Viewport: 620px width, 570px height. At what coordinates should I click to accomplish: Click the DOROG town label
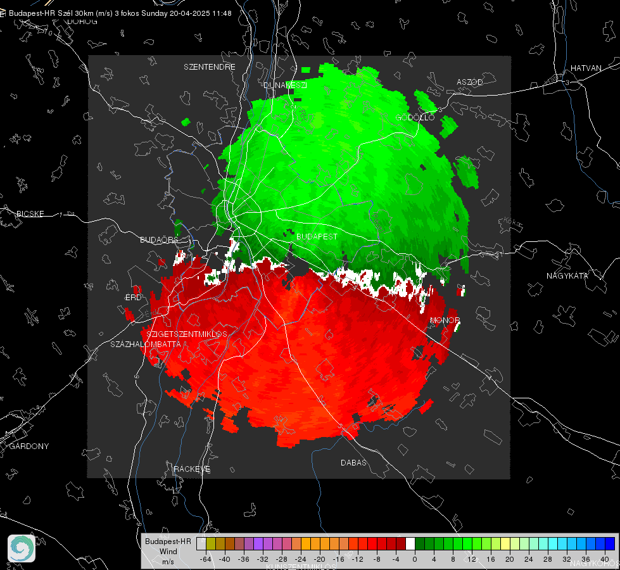82,22
